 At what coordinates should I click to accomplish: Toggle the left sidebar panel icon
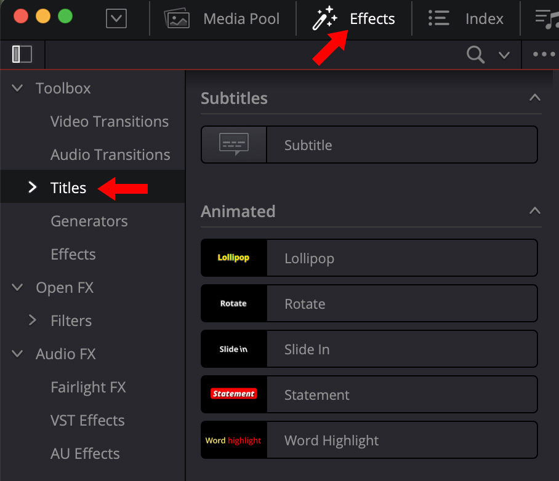[x=22, y=54]
